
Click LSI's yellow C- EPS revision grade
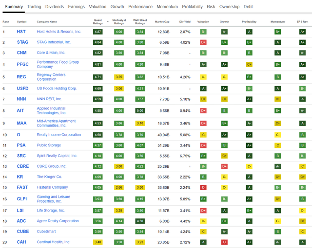(302, 211)
